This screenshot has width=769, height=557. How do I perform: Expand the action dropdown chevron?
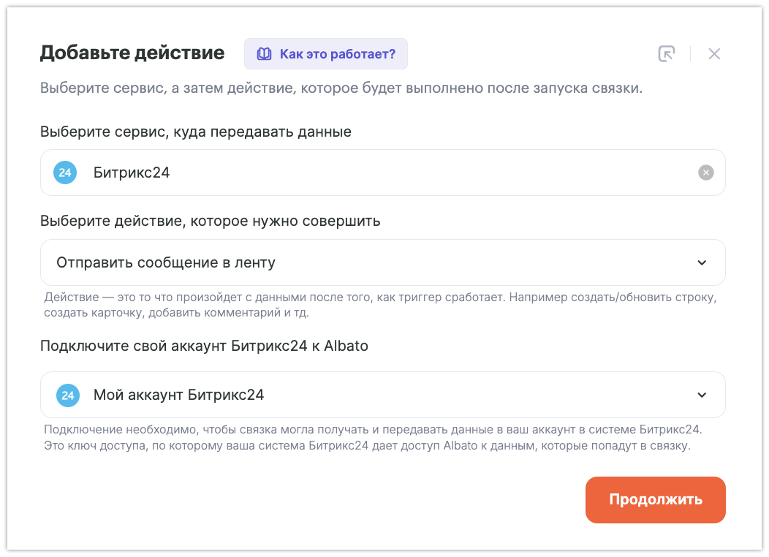click(702, 262)
